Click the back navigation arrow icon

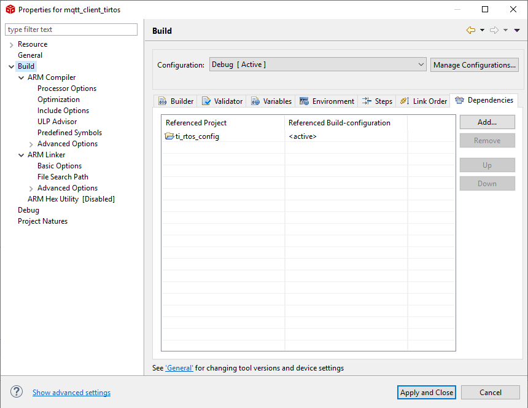click(x=471, y=30)
